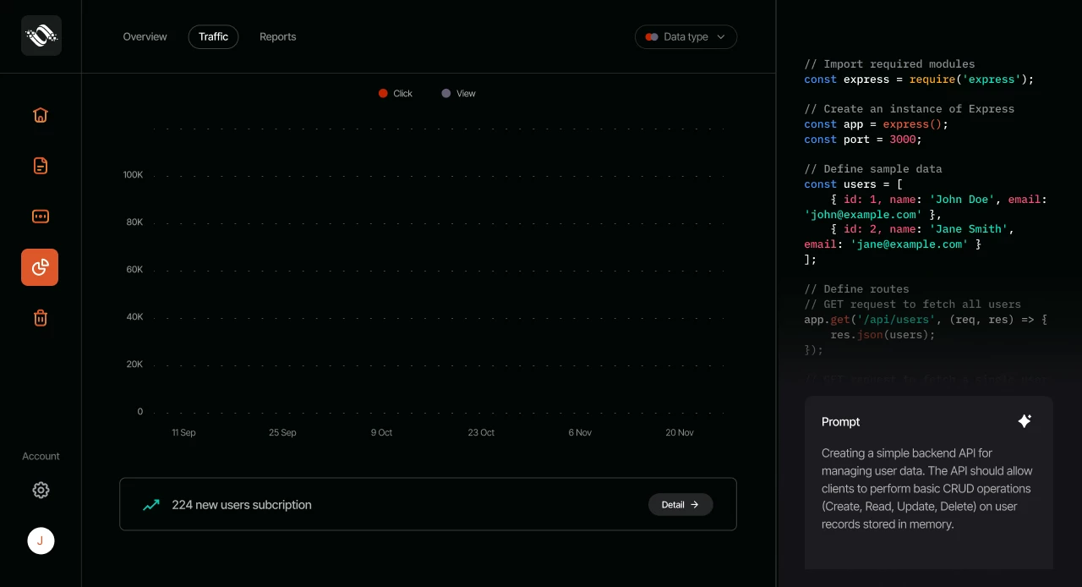Open the Documents icon in the sidebar
The width and height of the screenshot is (1082, 587).
(x=40, y=166)
